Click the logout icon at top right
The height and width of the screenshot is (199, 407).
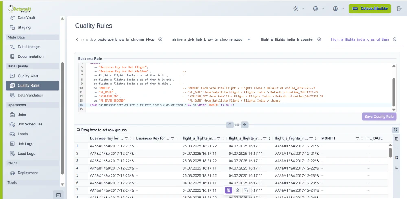pos(399,9)
